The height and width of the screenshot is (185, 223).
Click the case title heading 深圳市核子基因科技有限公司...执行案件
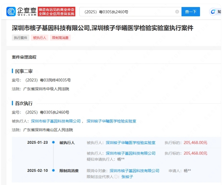(103, 28)
